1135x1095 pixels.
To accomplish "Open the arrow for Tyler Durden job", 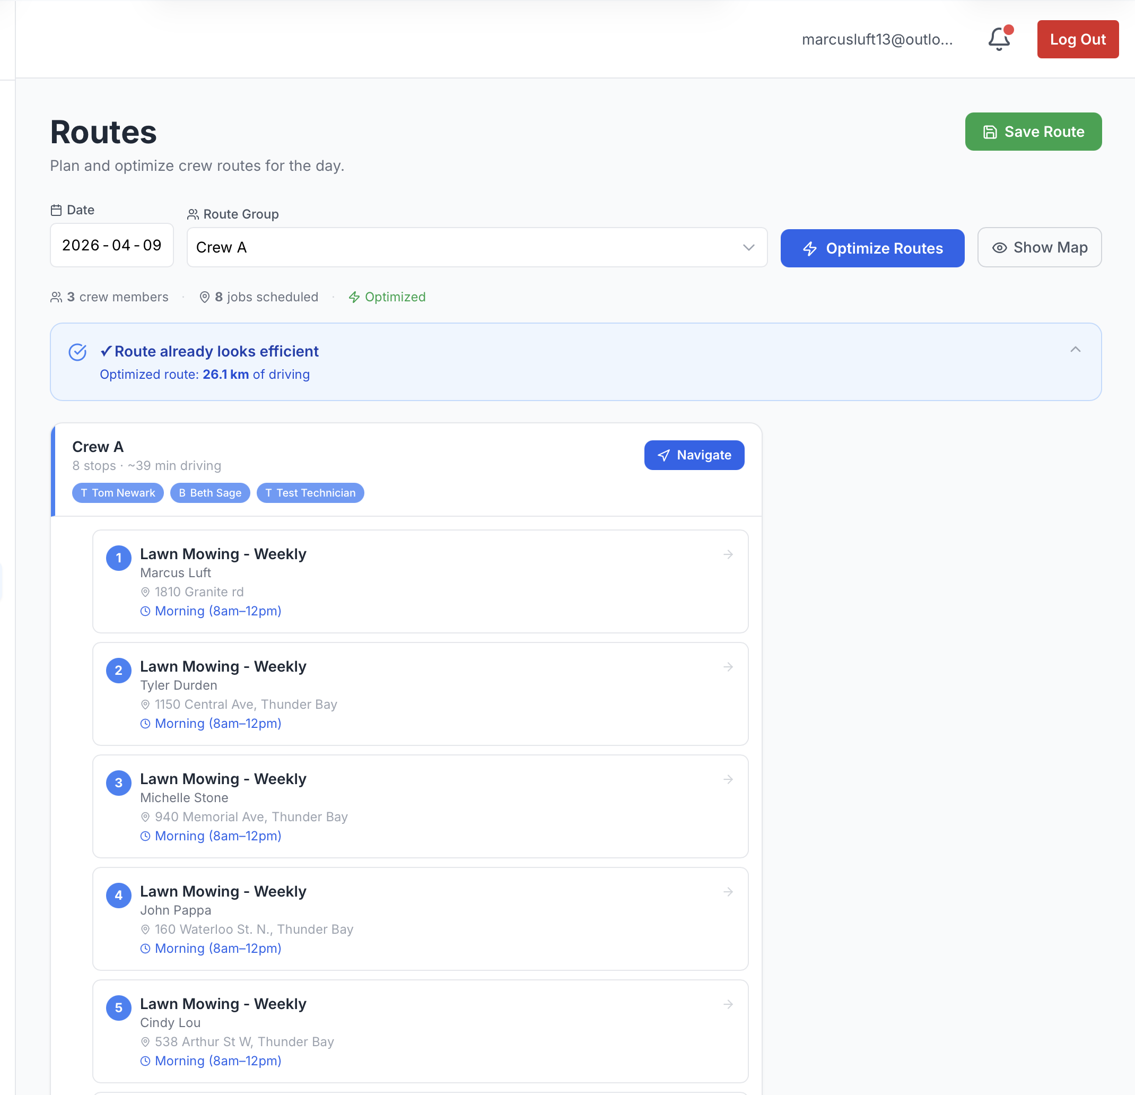I will (x=728, y=667).
